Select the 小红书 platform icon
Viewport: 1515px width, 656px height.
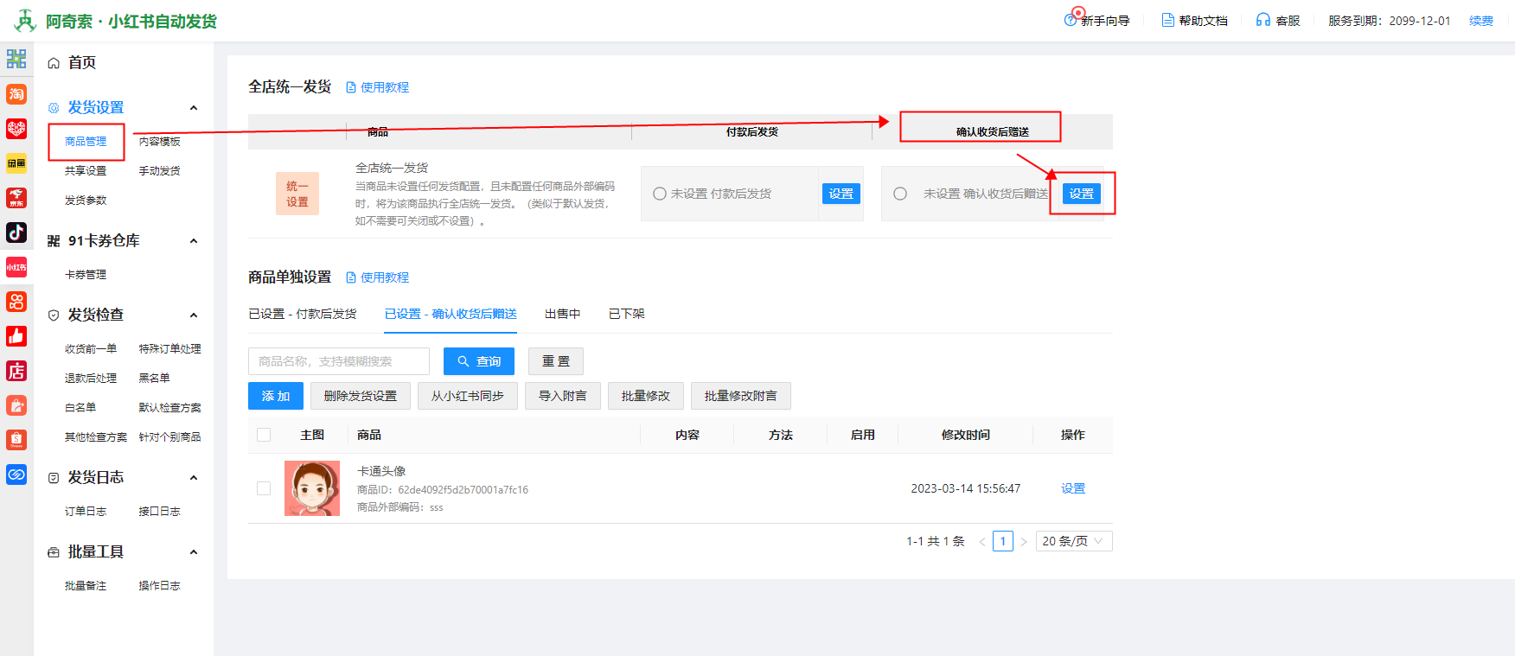pos(16,267)
